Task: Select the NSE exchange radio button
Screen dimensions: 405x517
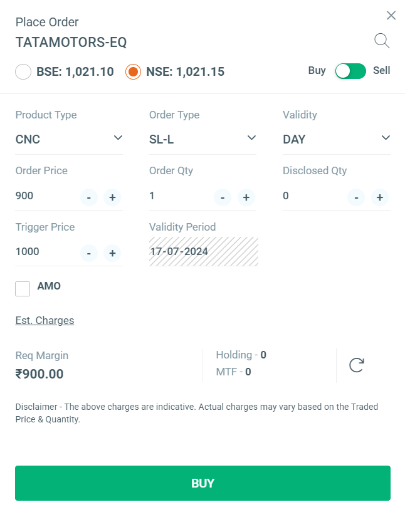Action: (x=133, y=71)
